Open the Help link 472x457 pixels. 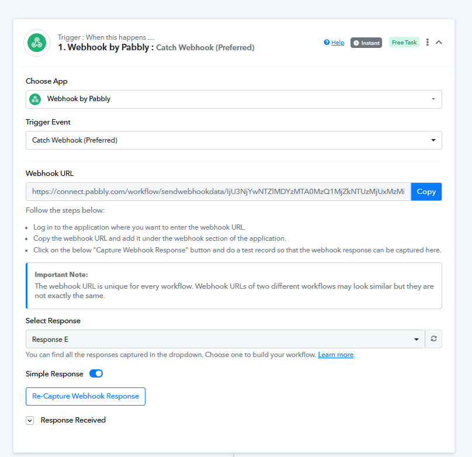[x=338, y=43]
